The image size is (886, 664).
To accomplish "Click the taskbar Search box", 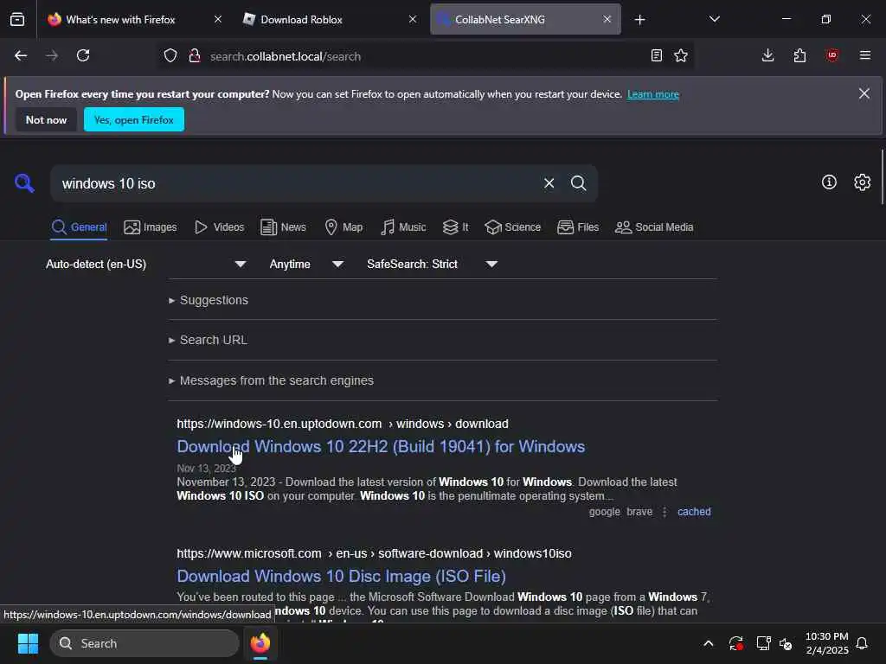I will [144, 643].
